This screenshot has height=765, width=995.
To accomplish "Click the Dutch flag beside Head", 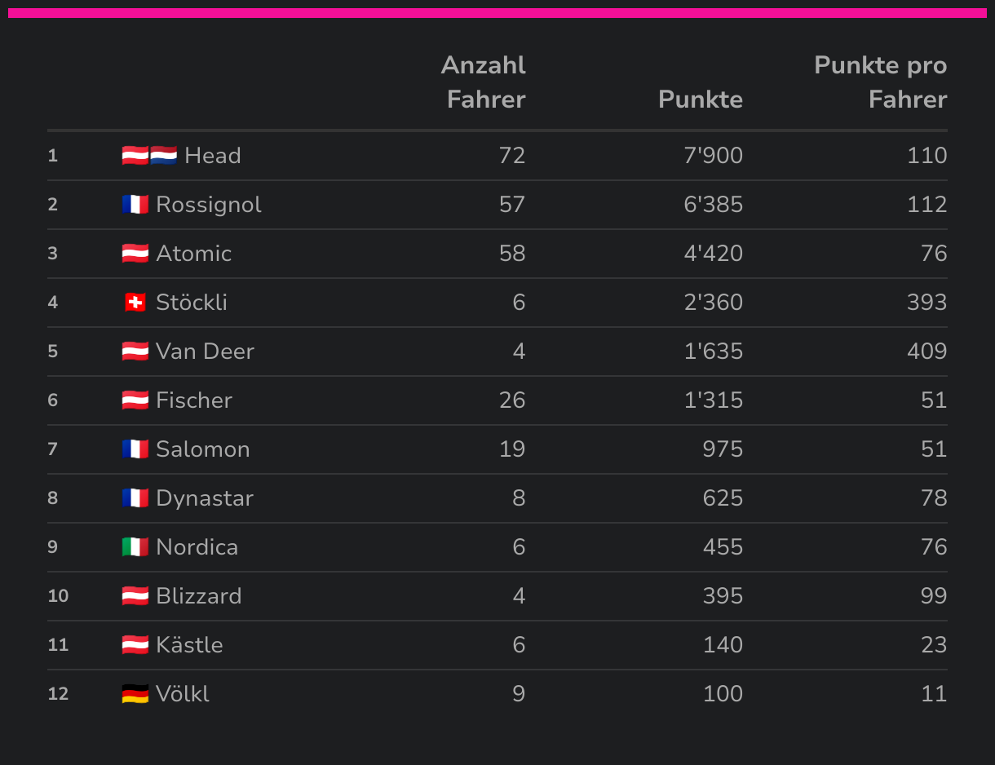I will tap(163, 156).
